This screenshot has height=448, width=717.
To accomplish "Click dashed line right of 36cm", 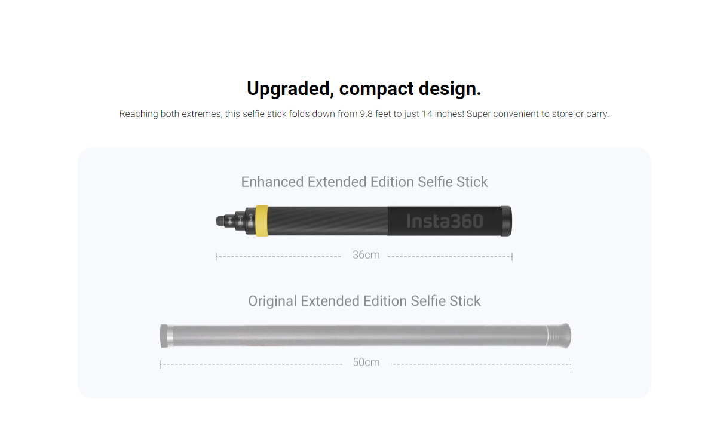I will click(x=450, y=257).
